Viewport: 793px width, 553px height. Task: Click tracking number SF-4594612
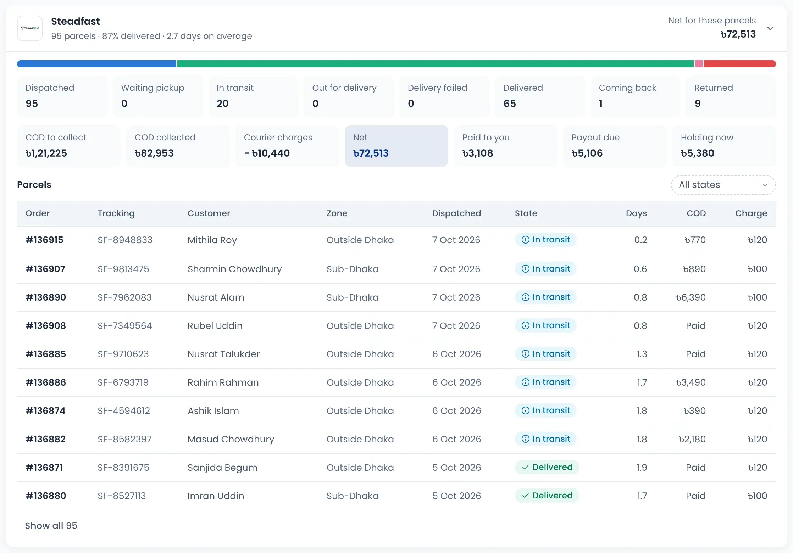pos(124,411)
